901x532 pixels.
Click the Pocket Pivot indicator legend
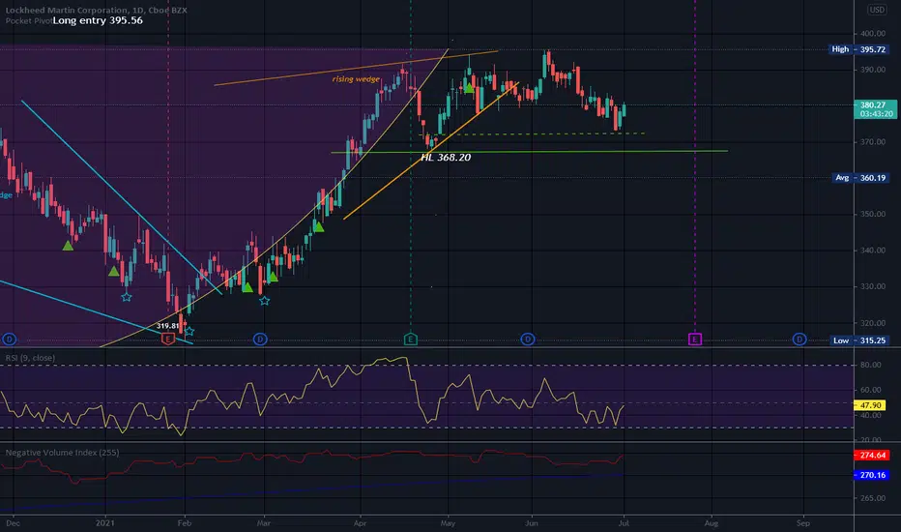tap(29, 20)
